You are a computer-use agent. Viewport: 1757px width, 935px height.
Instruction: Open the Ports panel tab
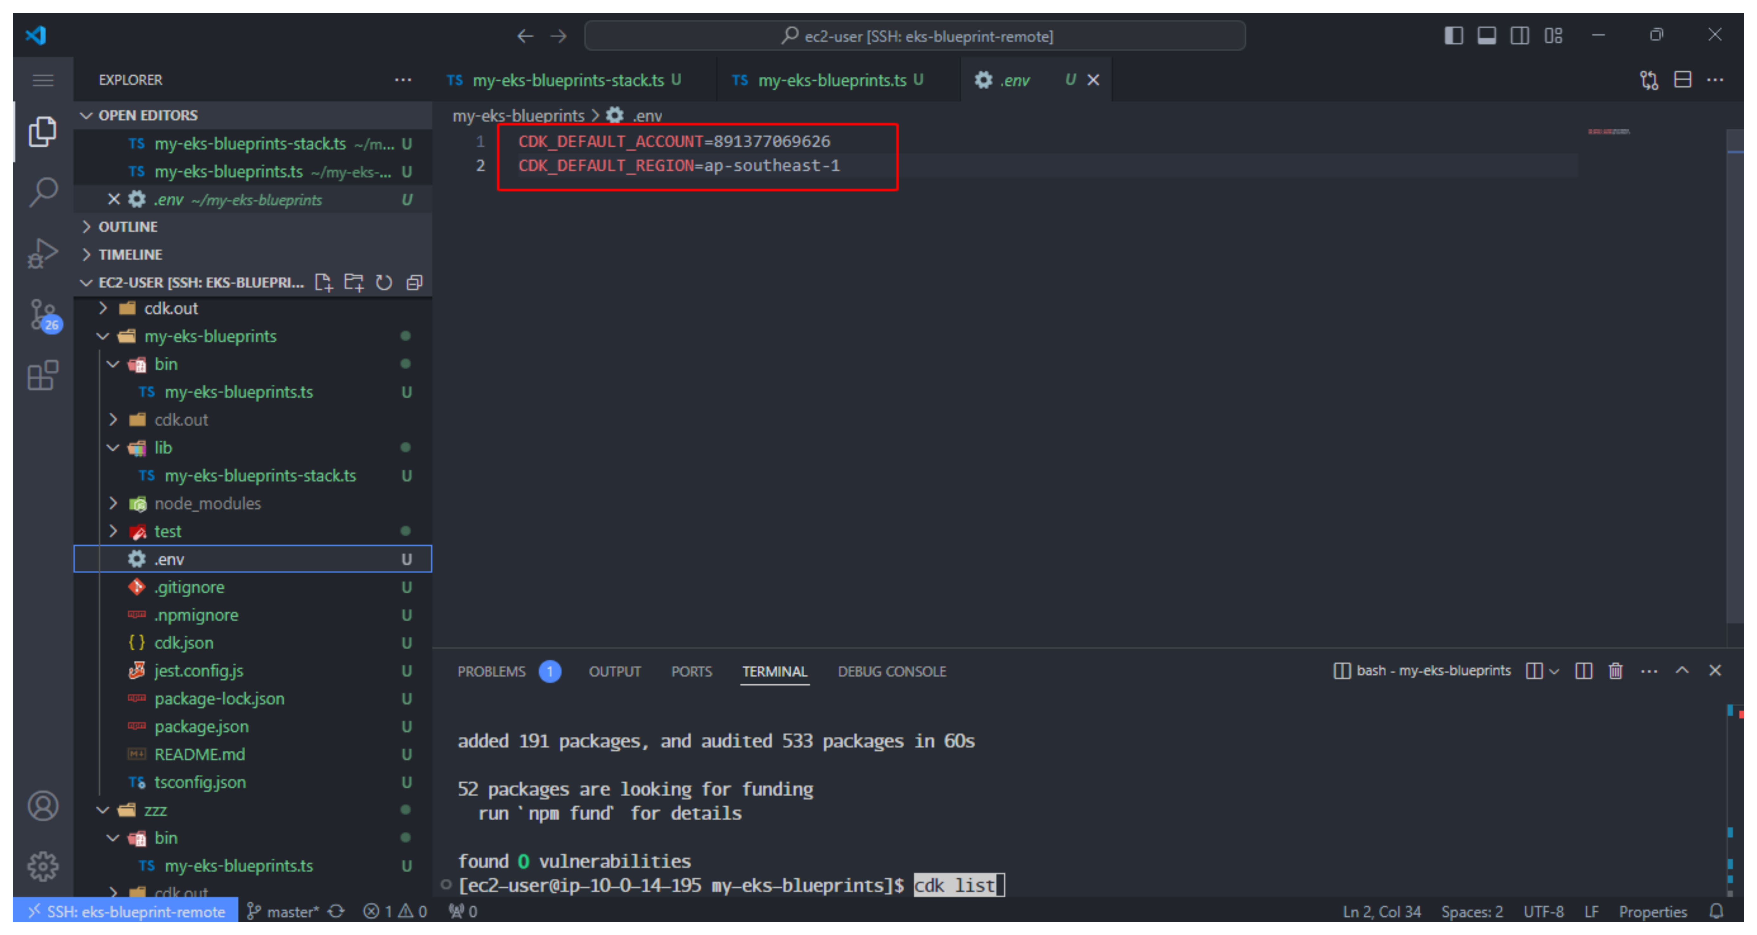coord(691,672)
